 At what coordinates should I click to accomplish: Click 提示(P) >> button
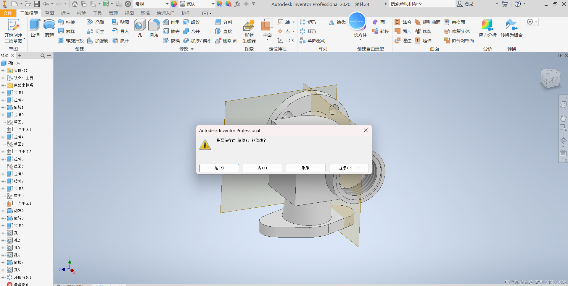coord(349,168)
